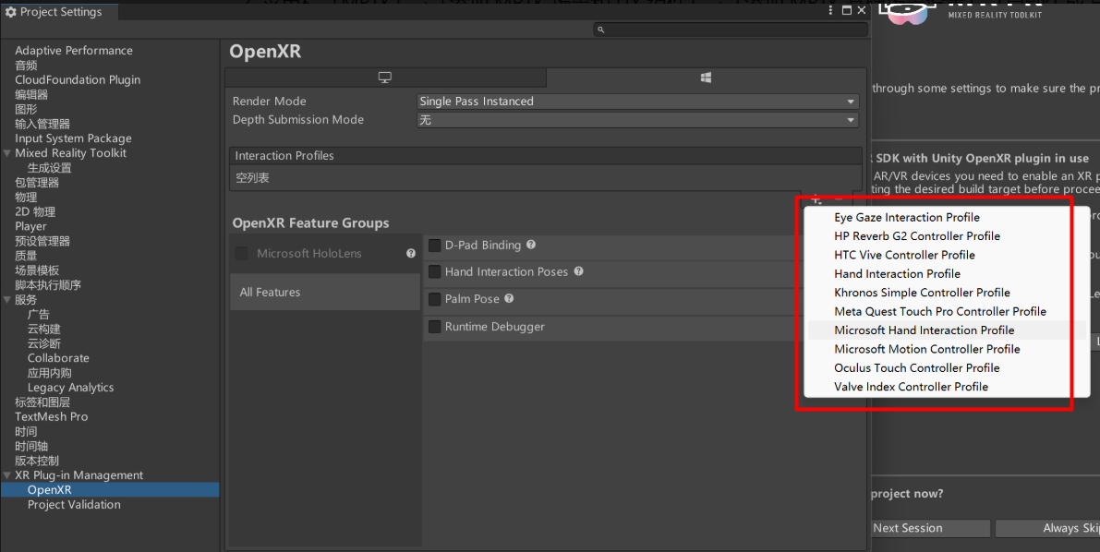
Task: Choose Oculus Touch Controller Profile
Action: (x=917, y=368)
